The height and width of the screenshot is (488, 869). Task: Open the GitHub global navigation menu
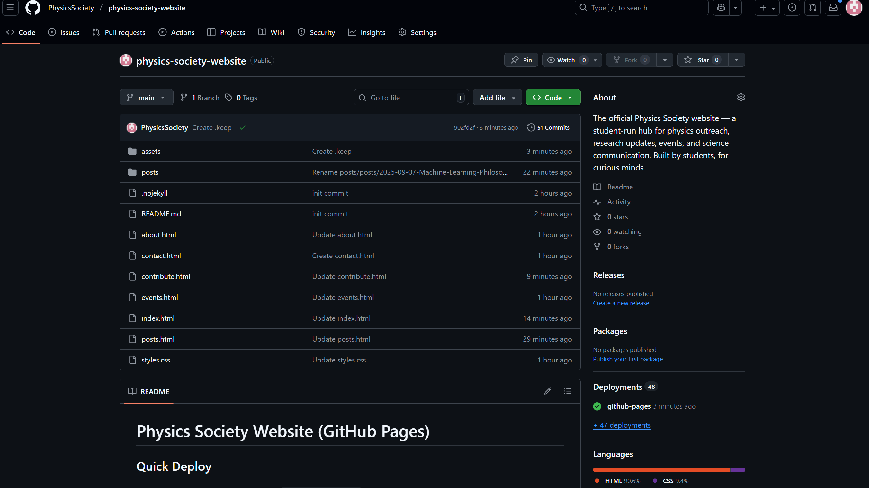(10, 7)
